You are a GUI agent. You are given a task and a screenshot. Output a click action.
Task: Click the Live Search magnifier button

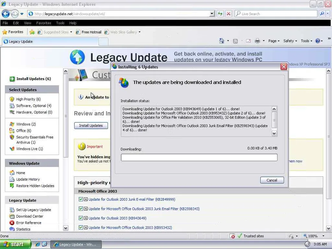tap(322, 14)
